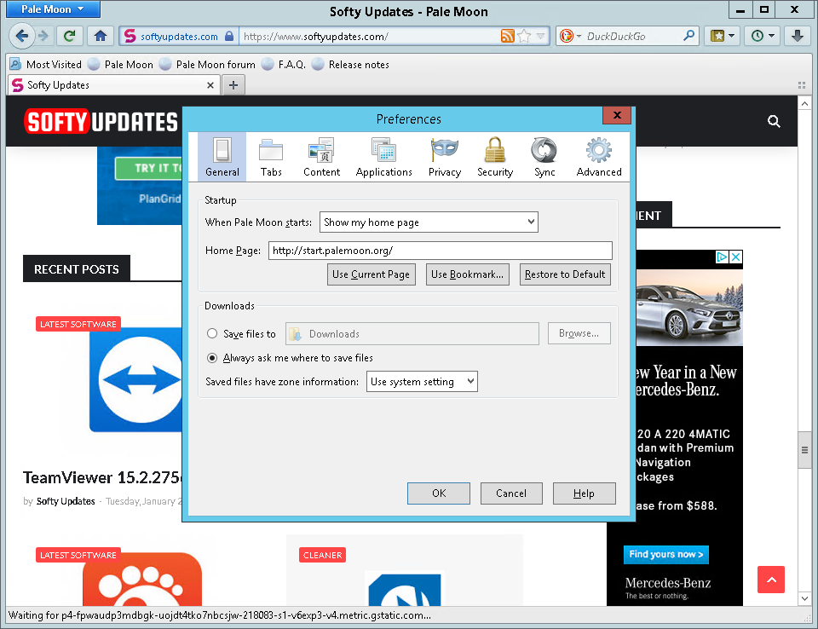
Task: Open the bookmarks toolbar menu button
Action: pos(723,36)
